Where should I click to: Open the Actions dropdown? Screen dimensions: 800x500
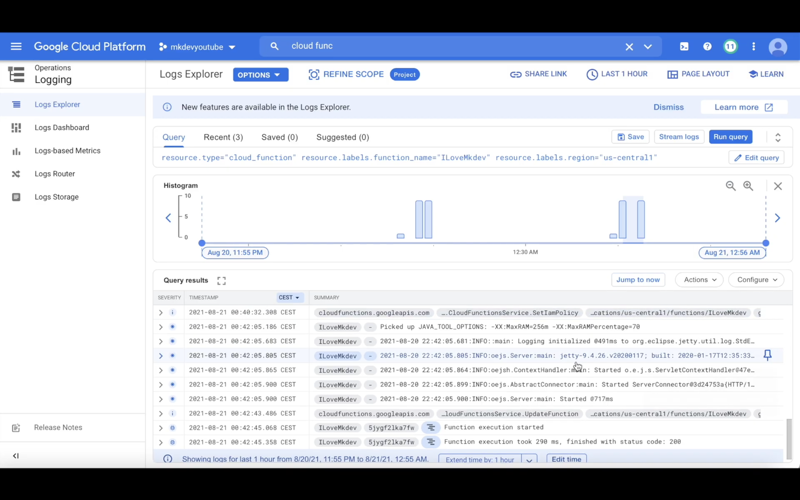(699, 280)
